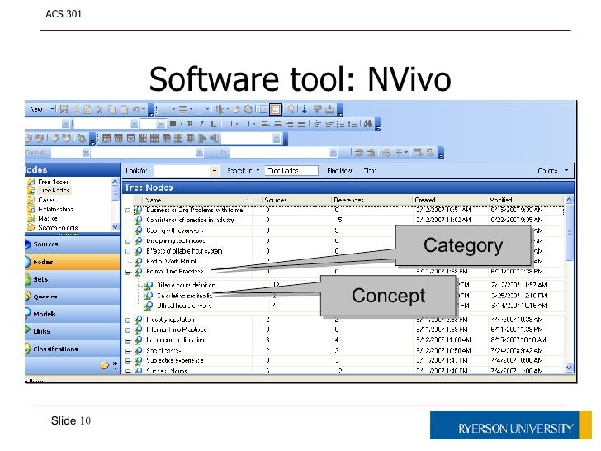Viewport: 601px width, 451px height.
Task: Click the Free Nodes folder icon
Action: [31, 182]
